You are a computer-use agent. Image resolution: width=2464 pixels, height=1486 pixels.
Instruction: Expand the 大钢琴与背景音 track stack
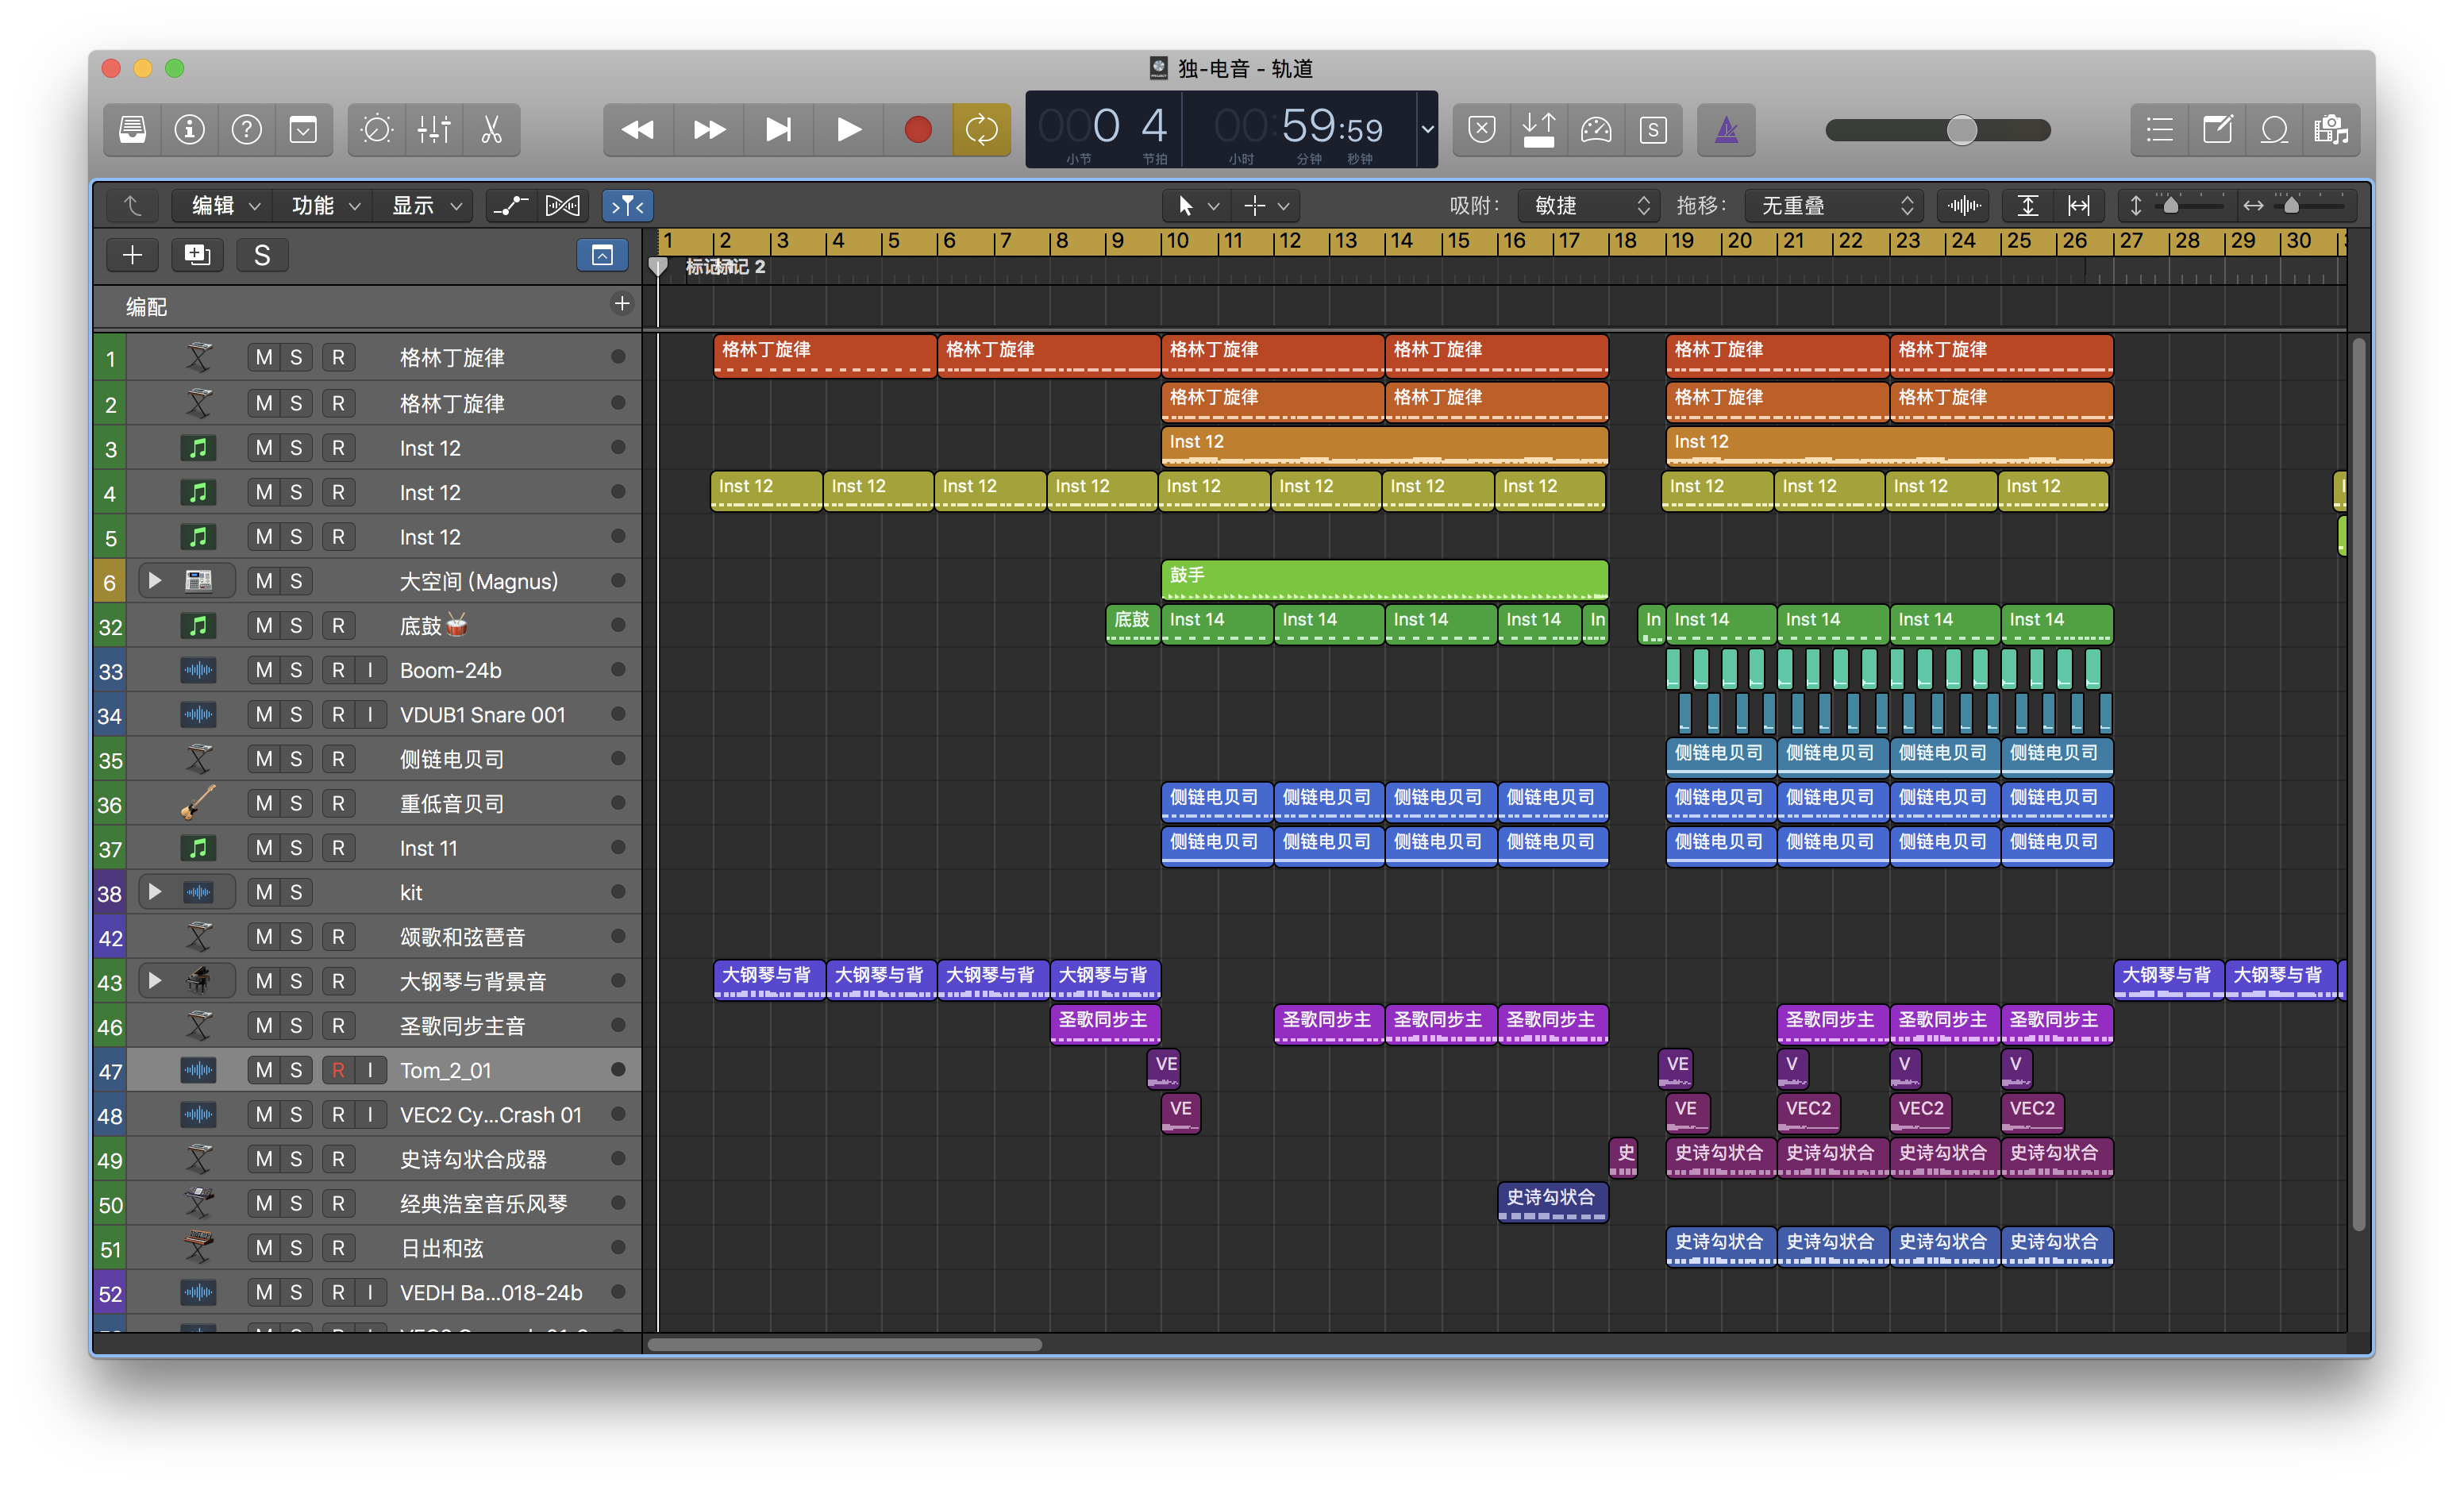(155, 981)
